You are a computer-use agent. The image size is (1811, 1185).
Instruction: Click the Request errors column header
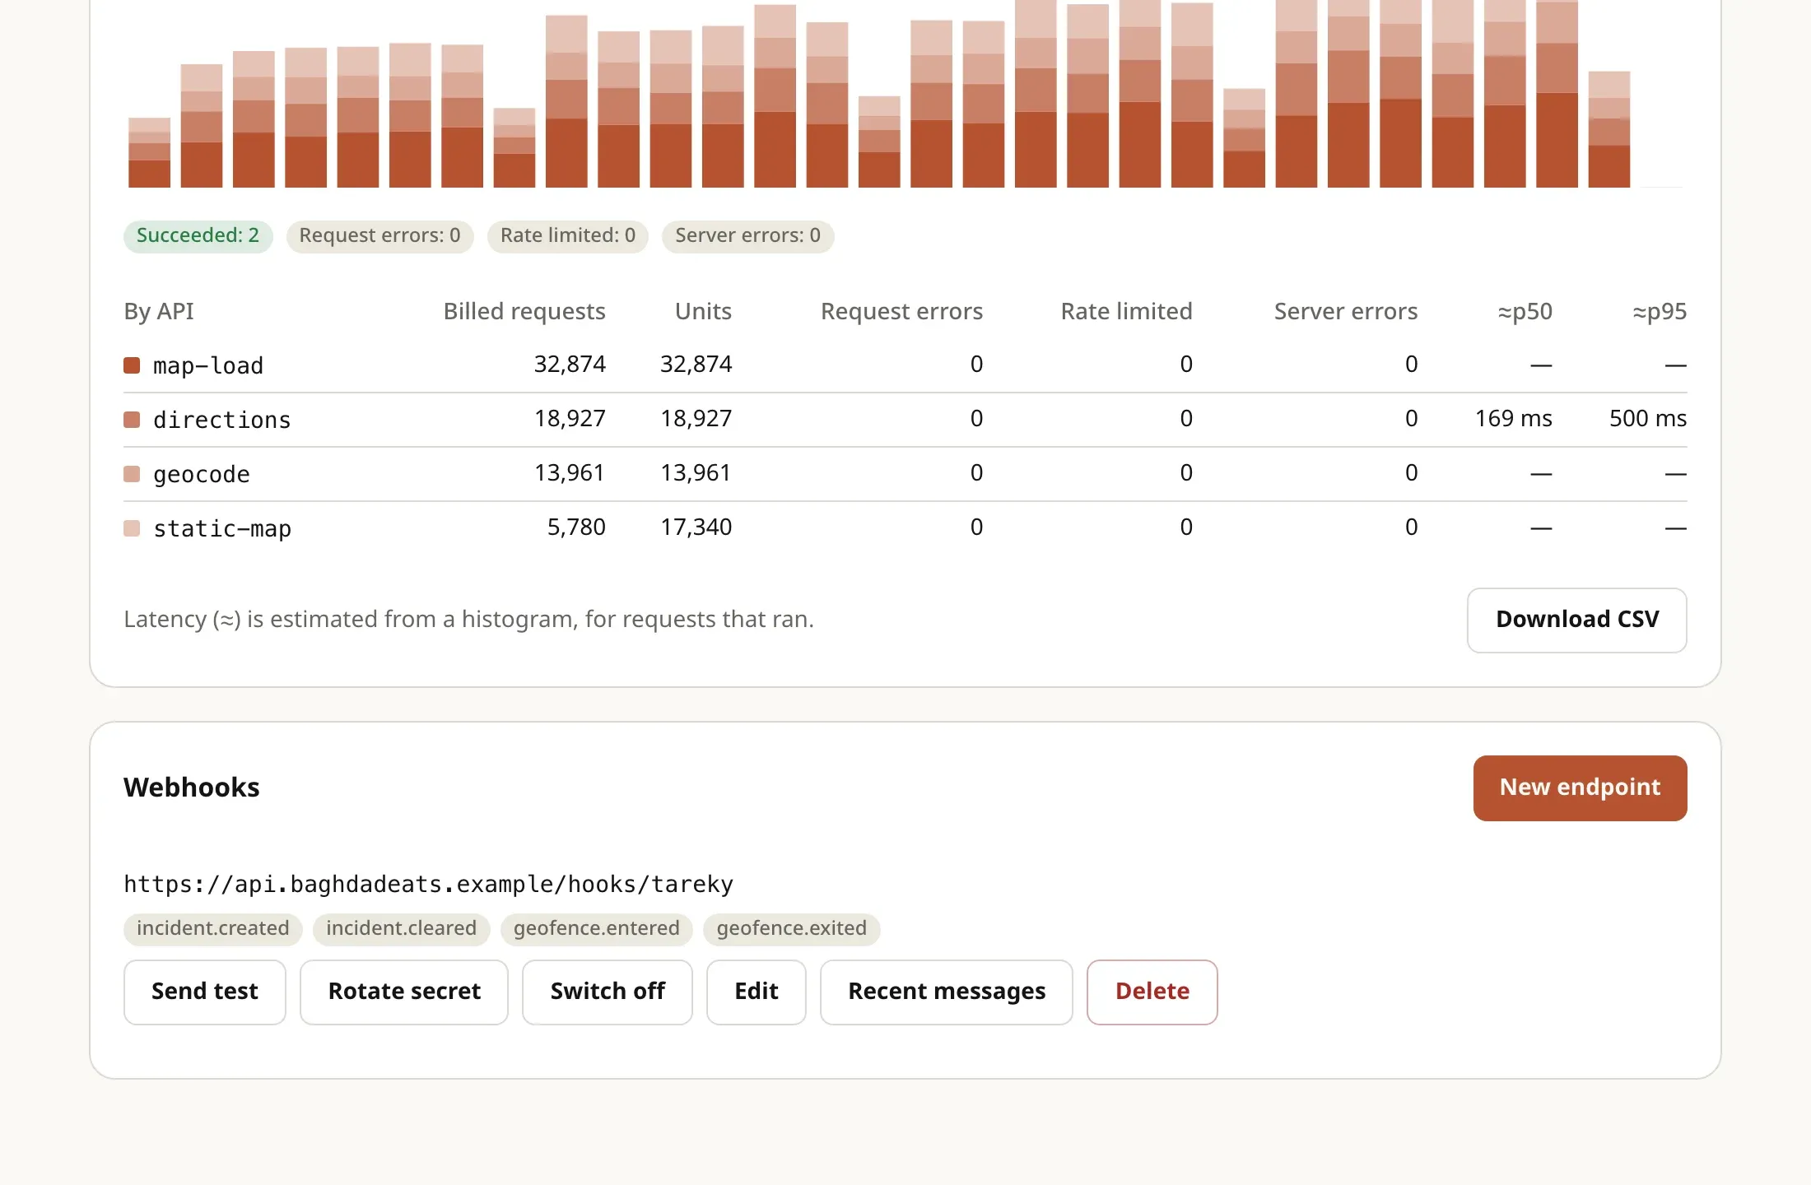(901, 311)
